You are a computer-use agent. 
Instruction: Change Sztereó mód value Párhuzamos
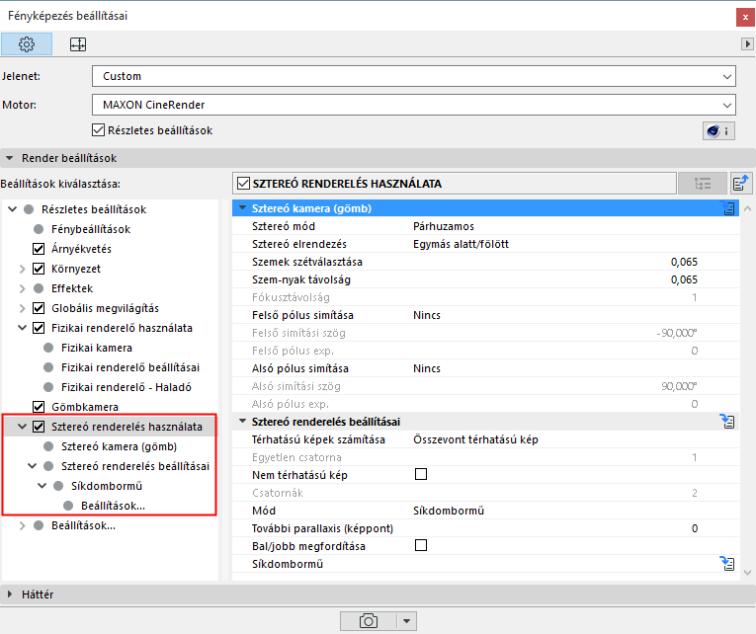(x=444, y=226)
